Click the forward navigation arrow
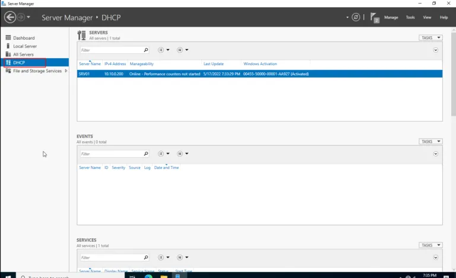The width and height of the screenshot is (456, 278). click(x=21, y=17)
